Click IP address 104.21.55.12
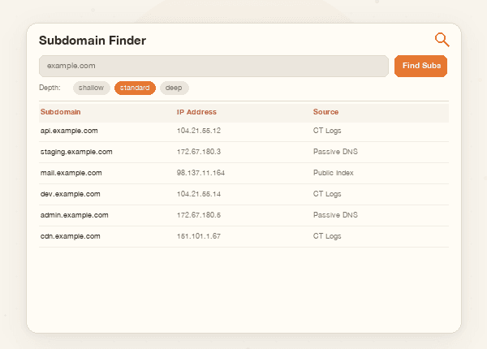 point(199,131)
